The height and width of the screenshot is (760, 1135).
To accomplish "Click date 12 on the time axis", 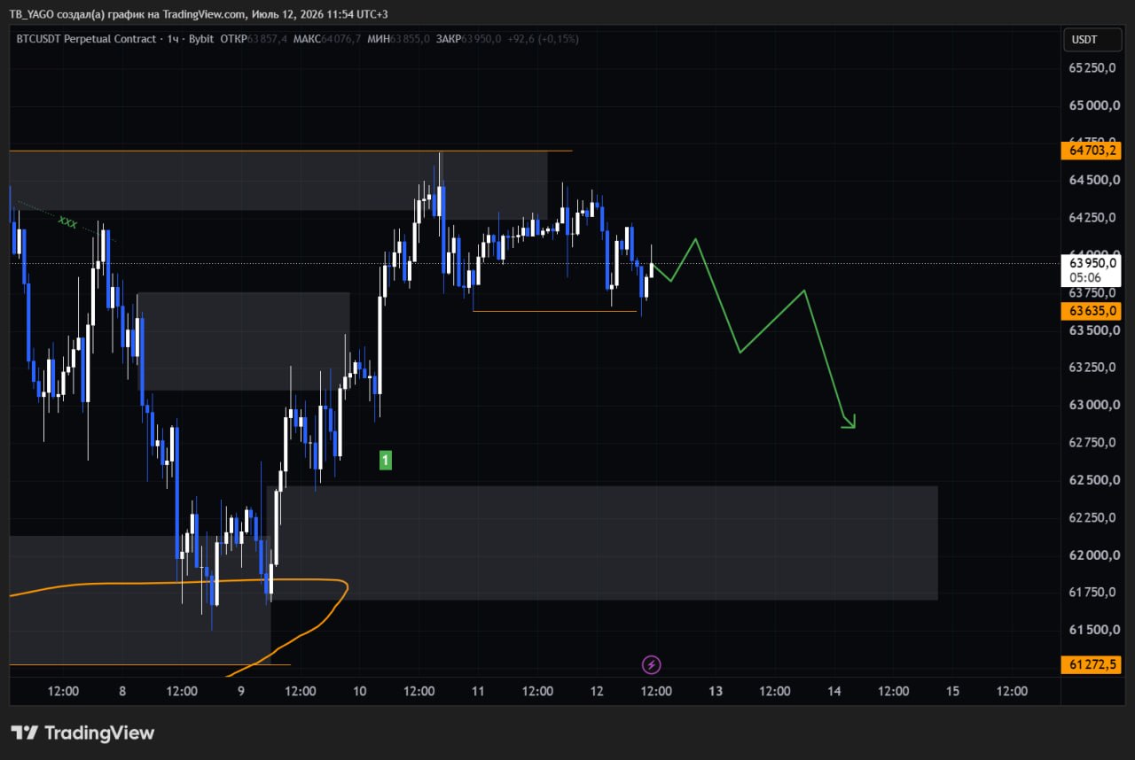I will point(597,692).
